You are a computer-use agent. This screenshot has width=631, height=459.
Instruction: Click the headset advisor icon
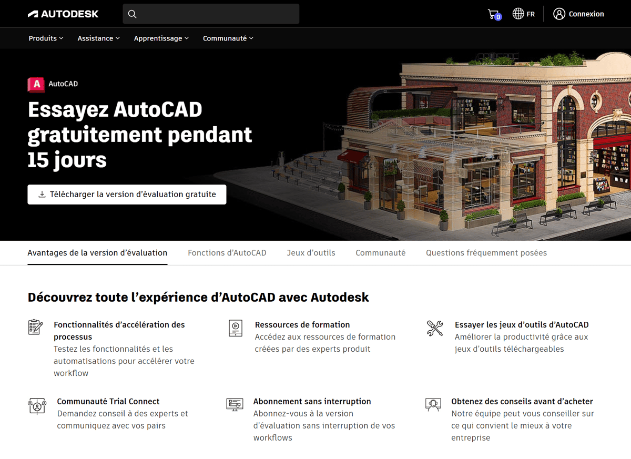pyautogui.click(x=433, y=404)
